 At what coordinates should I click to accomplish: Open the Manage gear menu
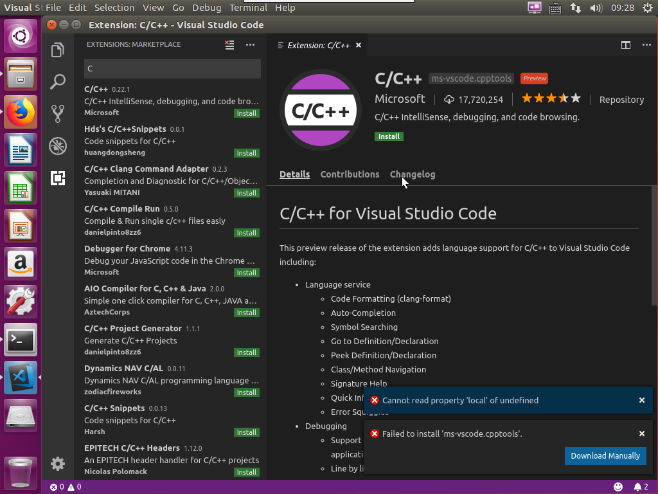[57, 464]
